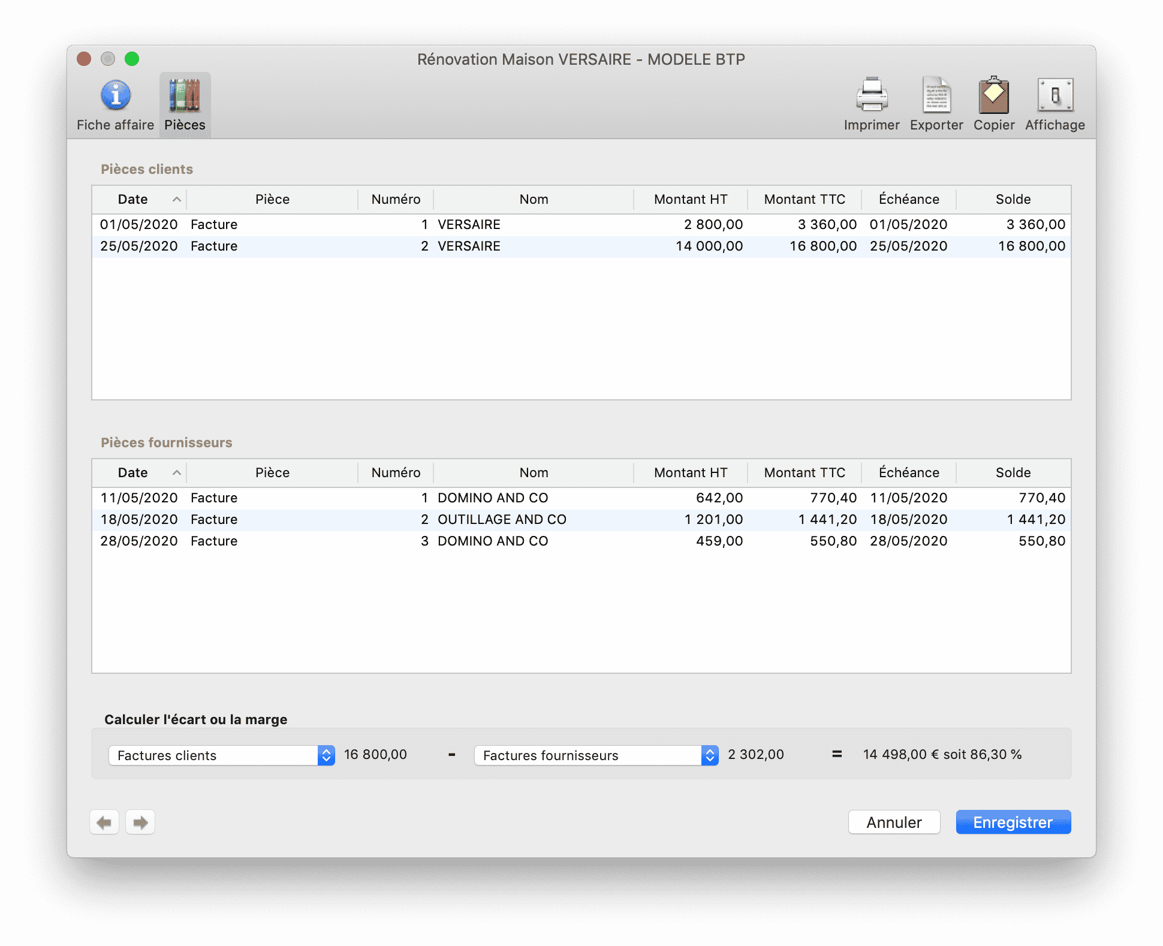The width and height of the screenshot is (1163, 946).
Task: Click Pièces clients Nom column header
Action: click(x=534, y=199)
